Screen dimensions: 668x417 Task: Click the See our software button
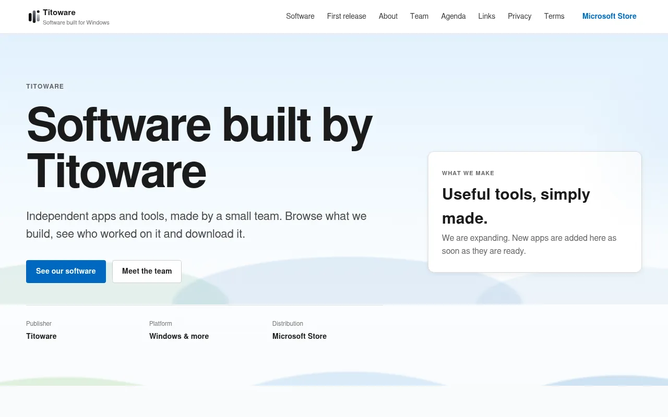click(x=66, y=272)
